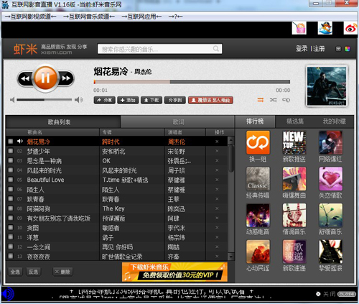Viewport: 359px width, 304px height.
Task: Enable the orange repeat mode icon
Action: 261,100
